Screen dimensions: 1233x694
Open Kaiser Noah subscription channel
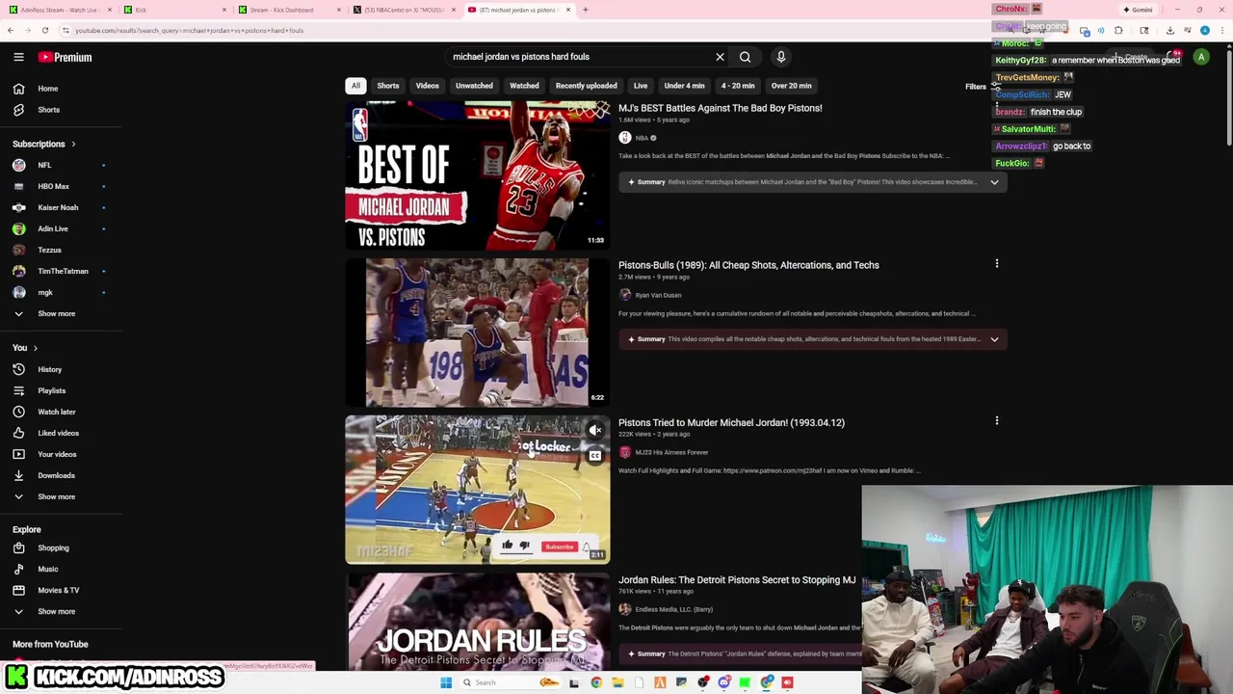tap(61, 207)
